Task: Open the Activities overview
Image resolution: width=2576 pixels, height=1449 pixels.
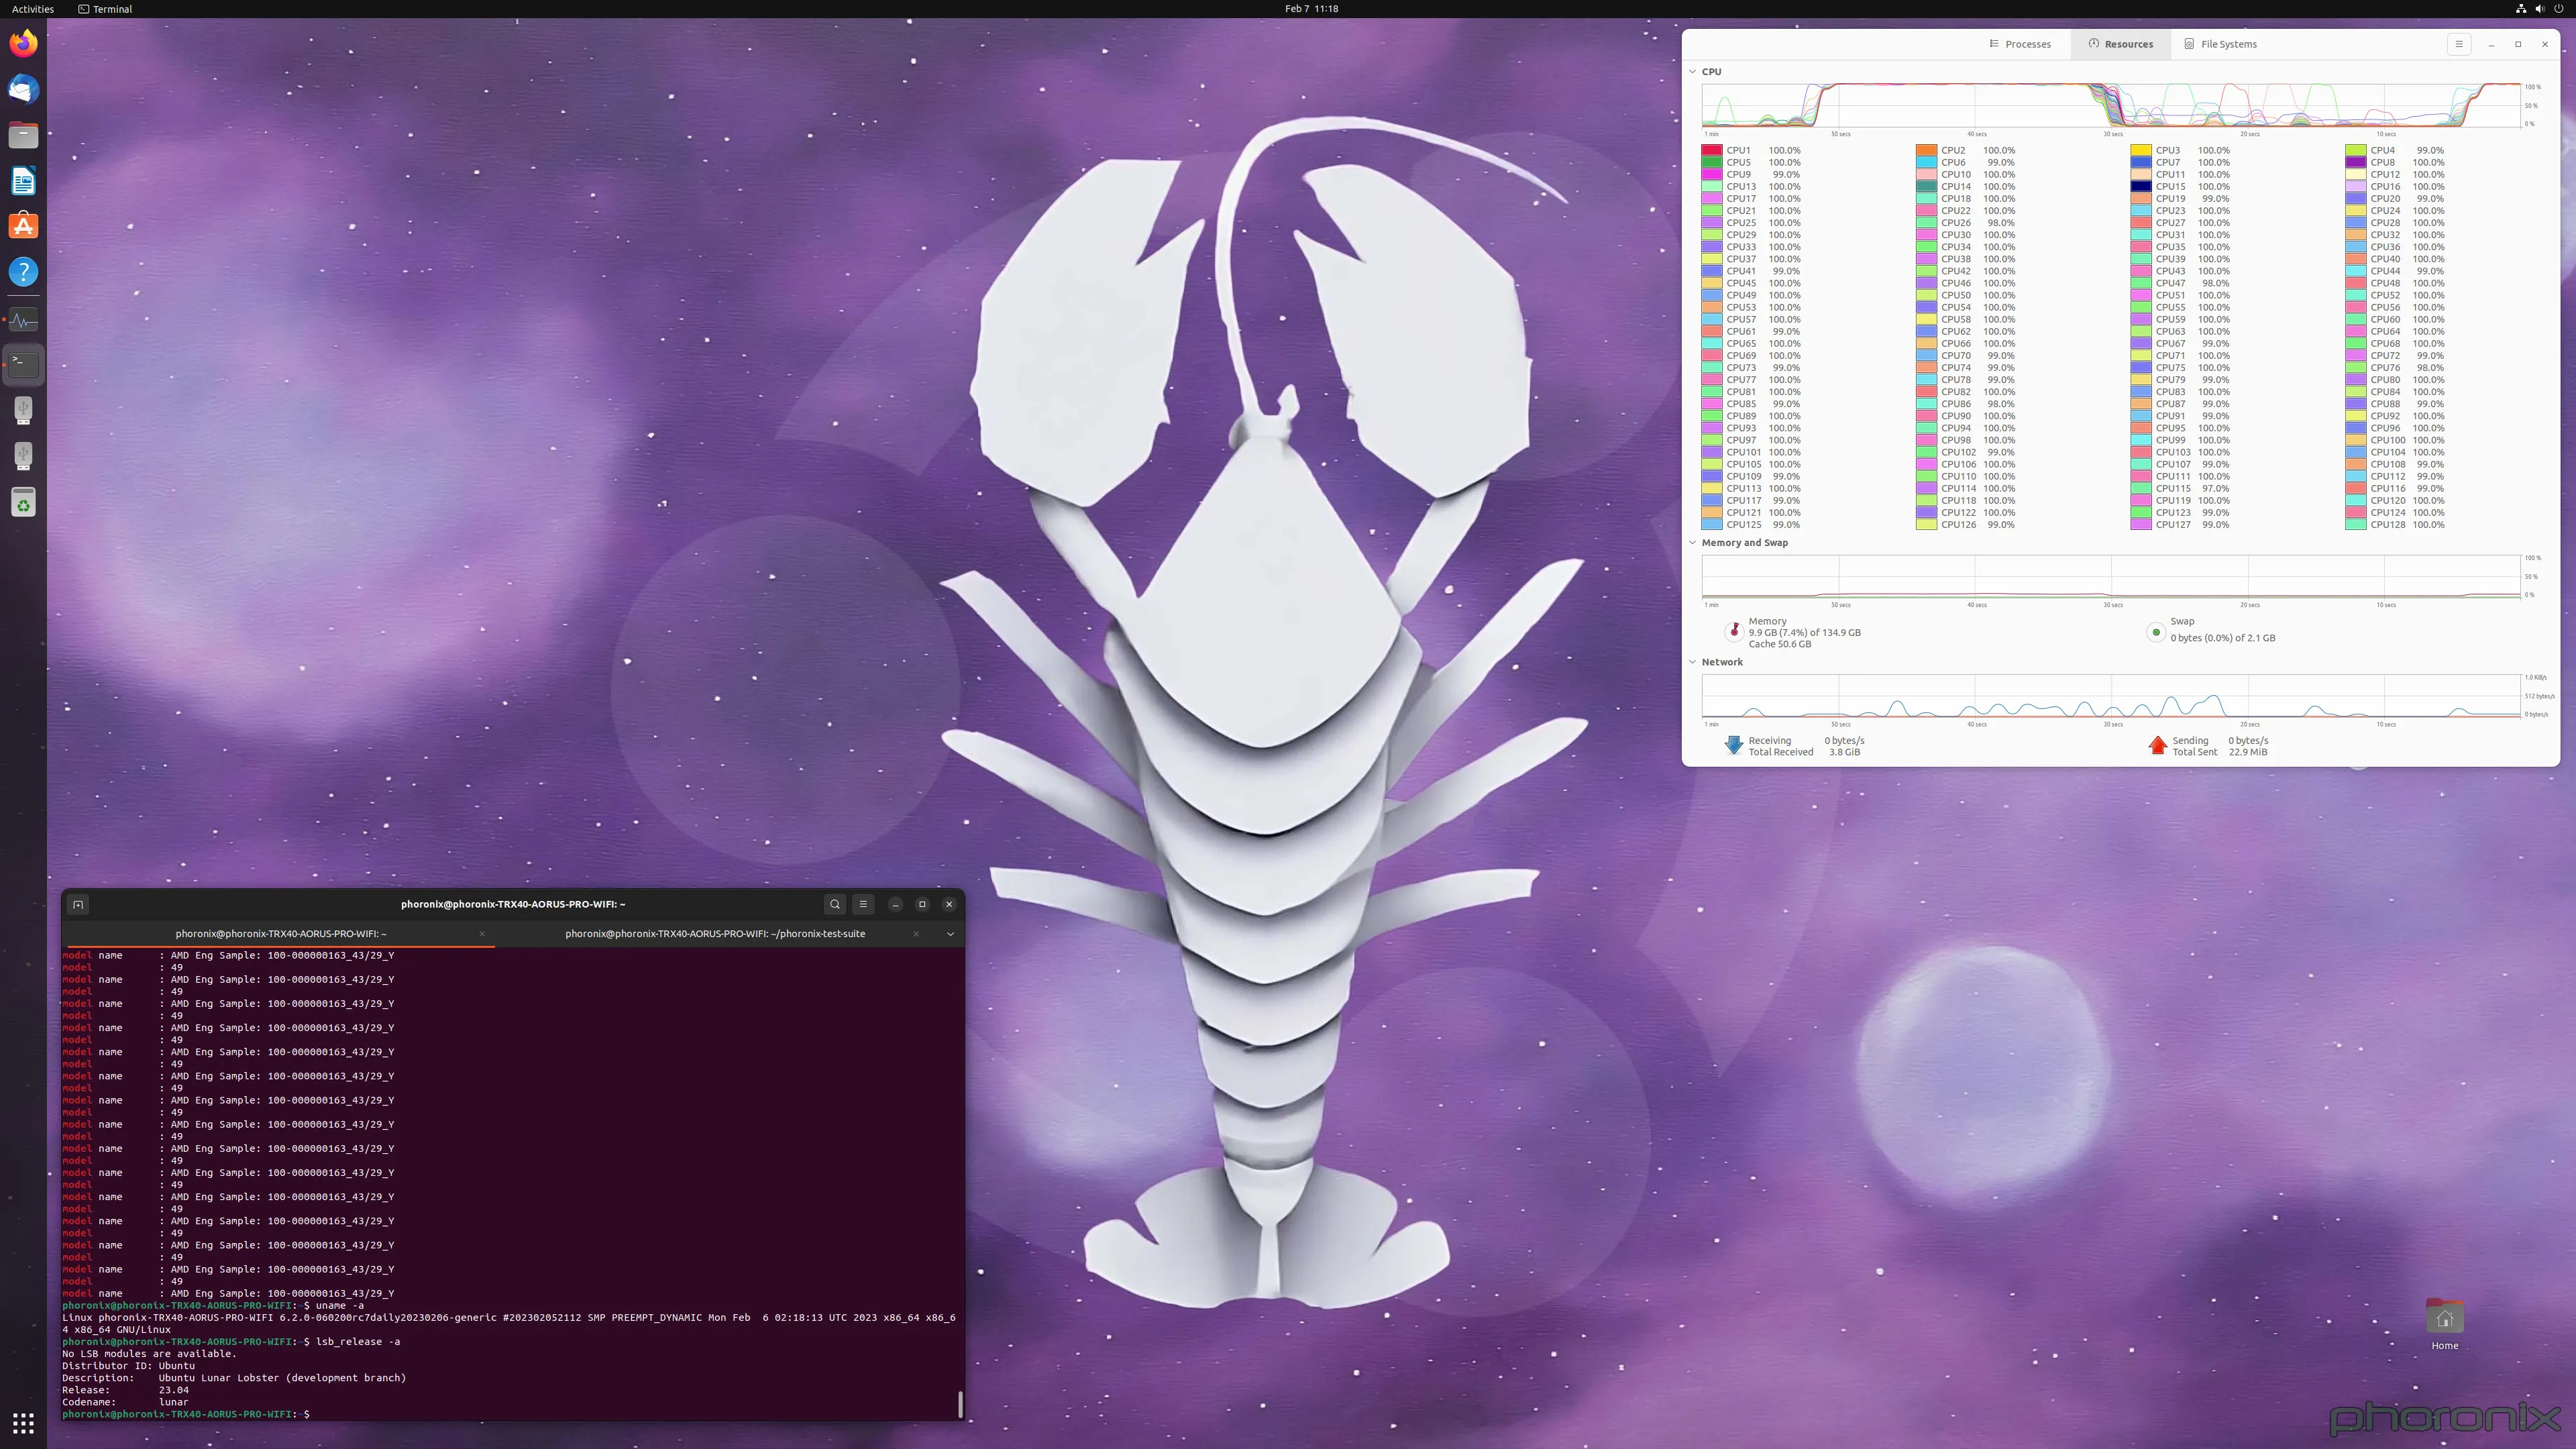Action: point(33,9)
